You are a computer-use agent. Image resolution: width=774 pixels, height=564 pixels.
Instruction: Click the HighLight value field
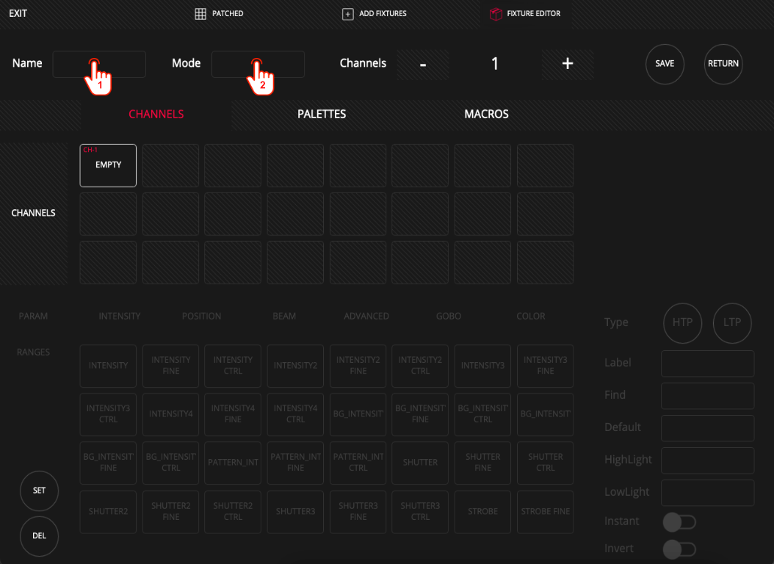click(x=707, y=460)
